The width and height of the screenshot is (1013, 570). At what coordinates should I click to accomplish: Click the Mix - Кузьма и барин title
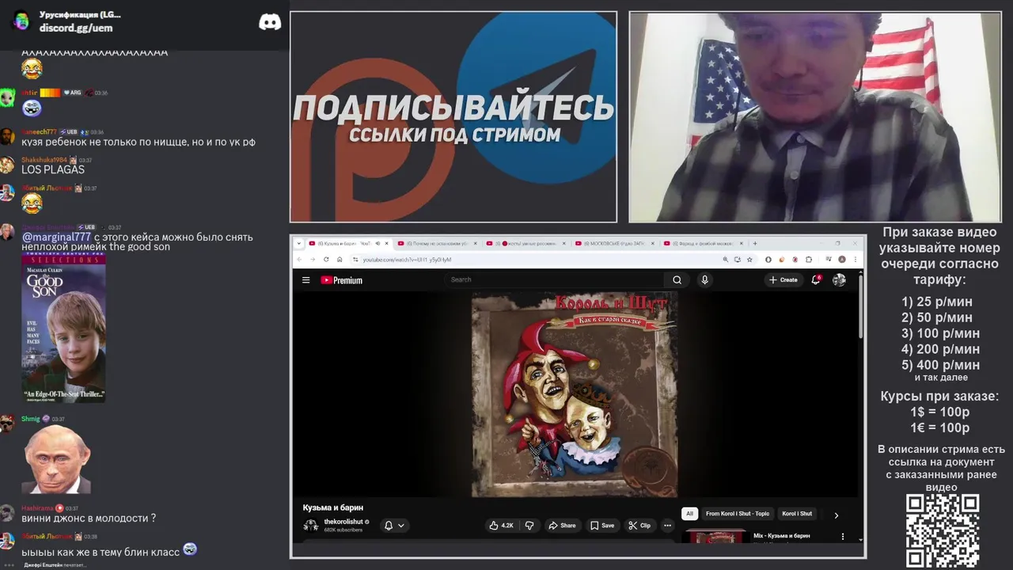(x=781, y=536)
